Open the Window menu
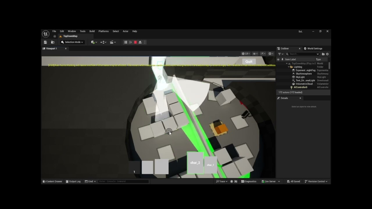Image resolution: width=372 pixels, height=209 pixels. [72, 31]
